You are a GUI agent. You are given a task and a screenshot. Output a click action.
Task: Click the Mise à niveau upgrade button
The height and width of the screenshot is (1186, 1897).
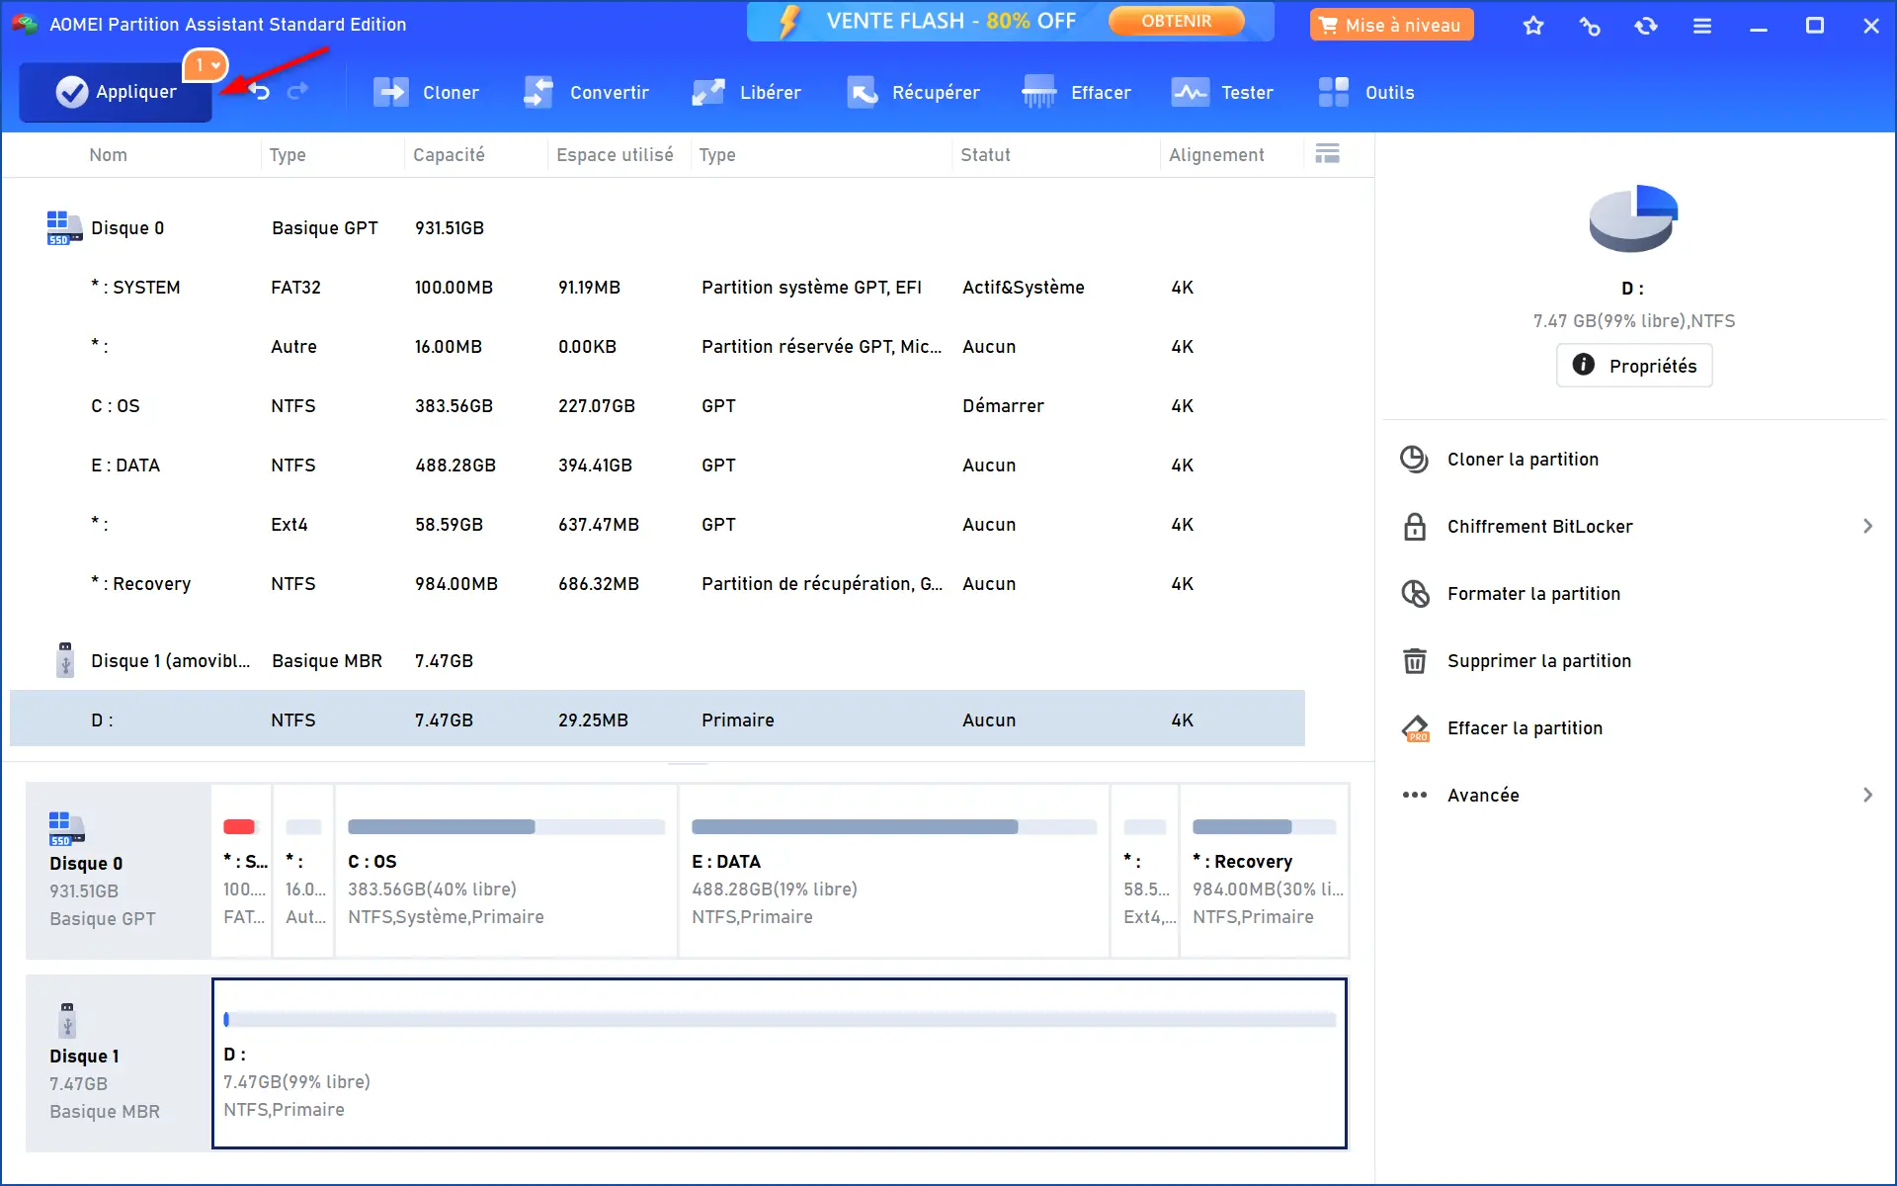pos(1391,25)
